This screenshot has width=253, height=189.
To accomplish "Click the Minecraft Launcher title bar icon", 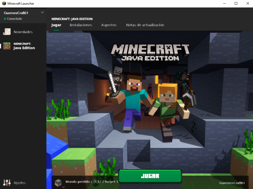I will 4,4.
